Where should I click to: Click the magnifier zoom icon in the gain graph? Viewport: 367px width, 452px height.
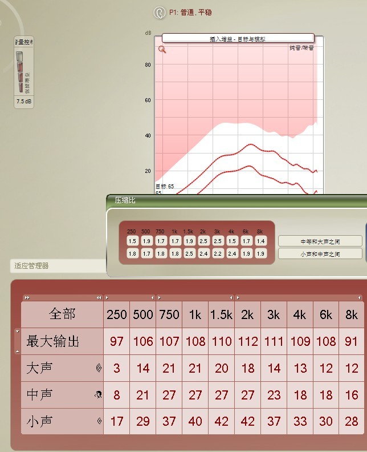162,50
